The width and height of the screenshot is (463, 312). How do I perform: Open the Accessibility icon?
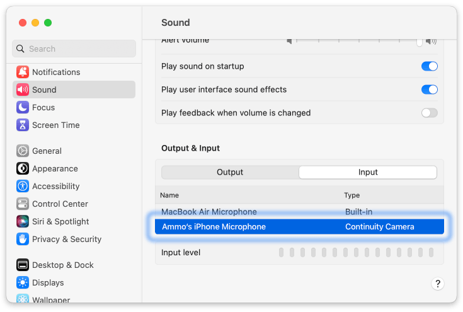click(23, 186)
